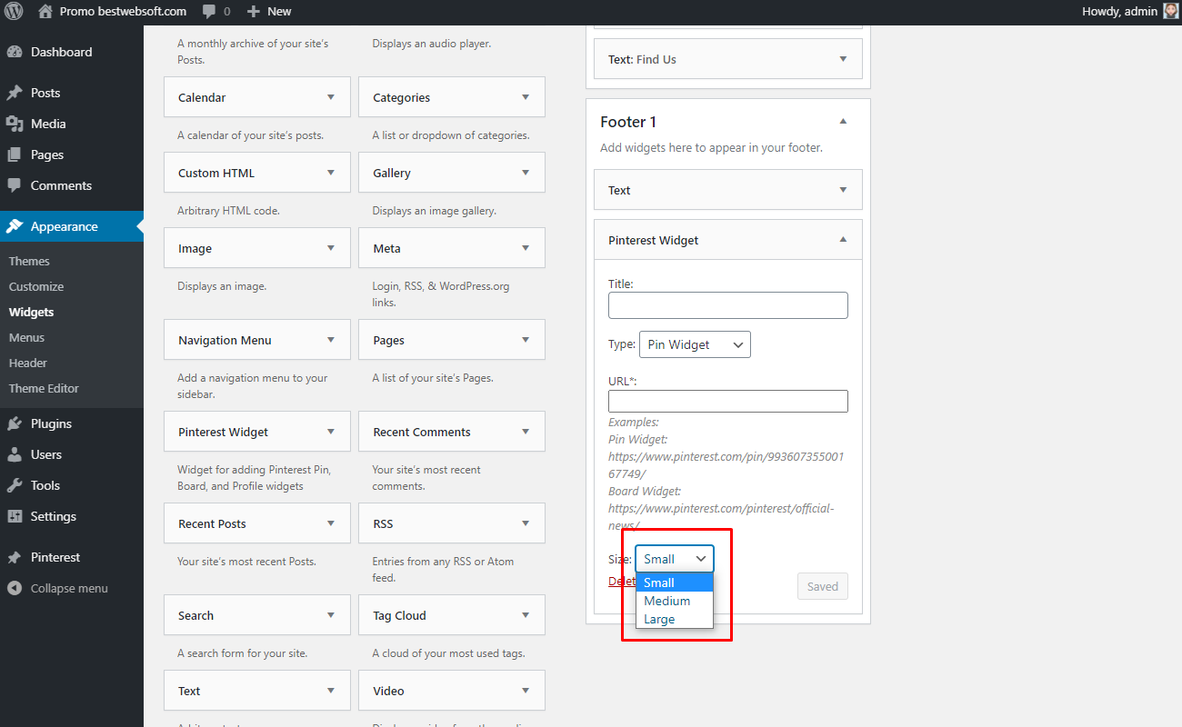Open the comments bubble icon in admin bar
This screenshot has height=727, width=1182.
click(209, 12)
